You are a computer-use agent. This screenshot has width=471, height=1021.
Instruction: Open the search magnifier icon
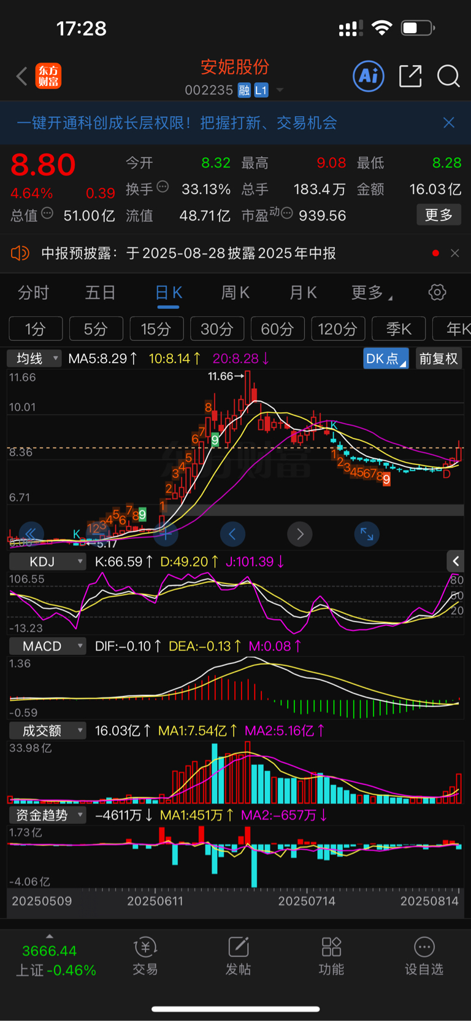448,76
